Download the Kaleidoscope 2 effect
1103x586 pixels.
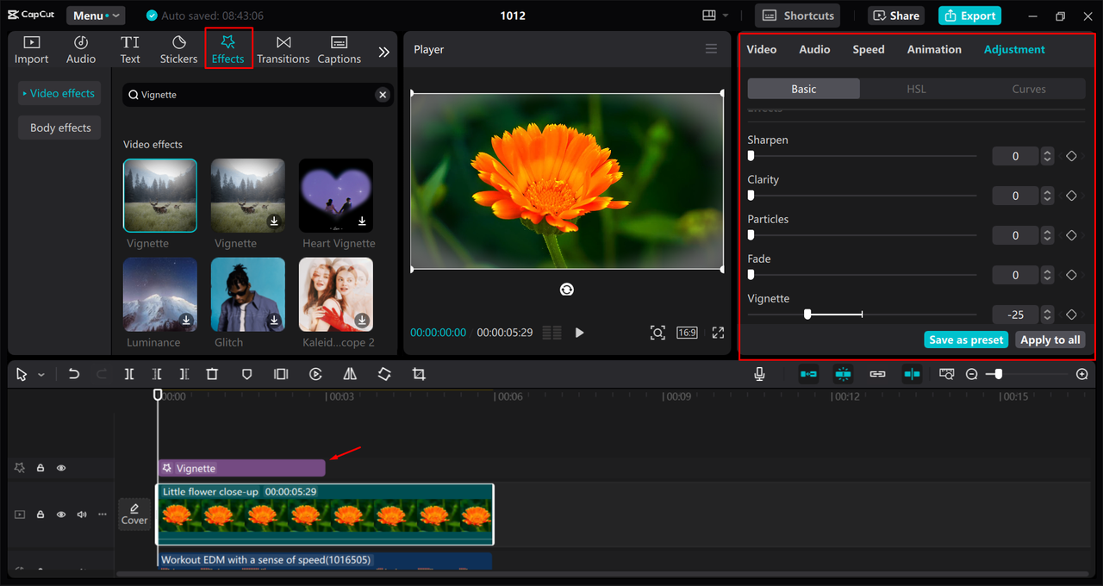[x=362, y=321]
